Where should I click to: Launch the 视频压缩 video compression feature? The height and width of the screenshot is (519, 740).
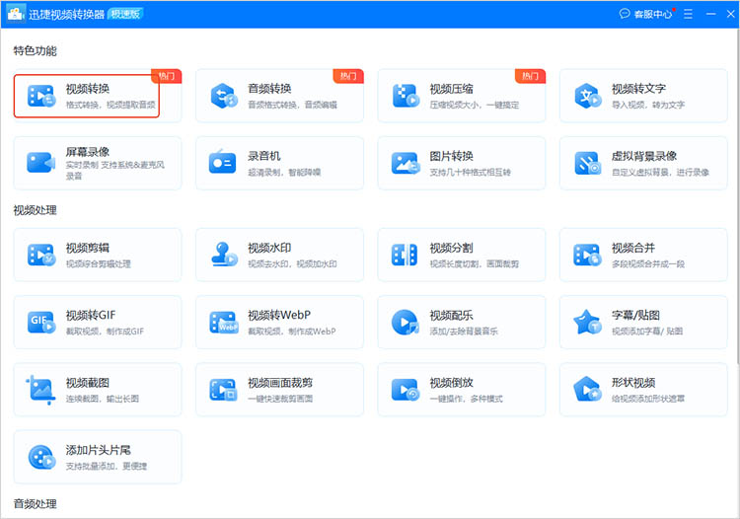(461, 96)
